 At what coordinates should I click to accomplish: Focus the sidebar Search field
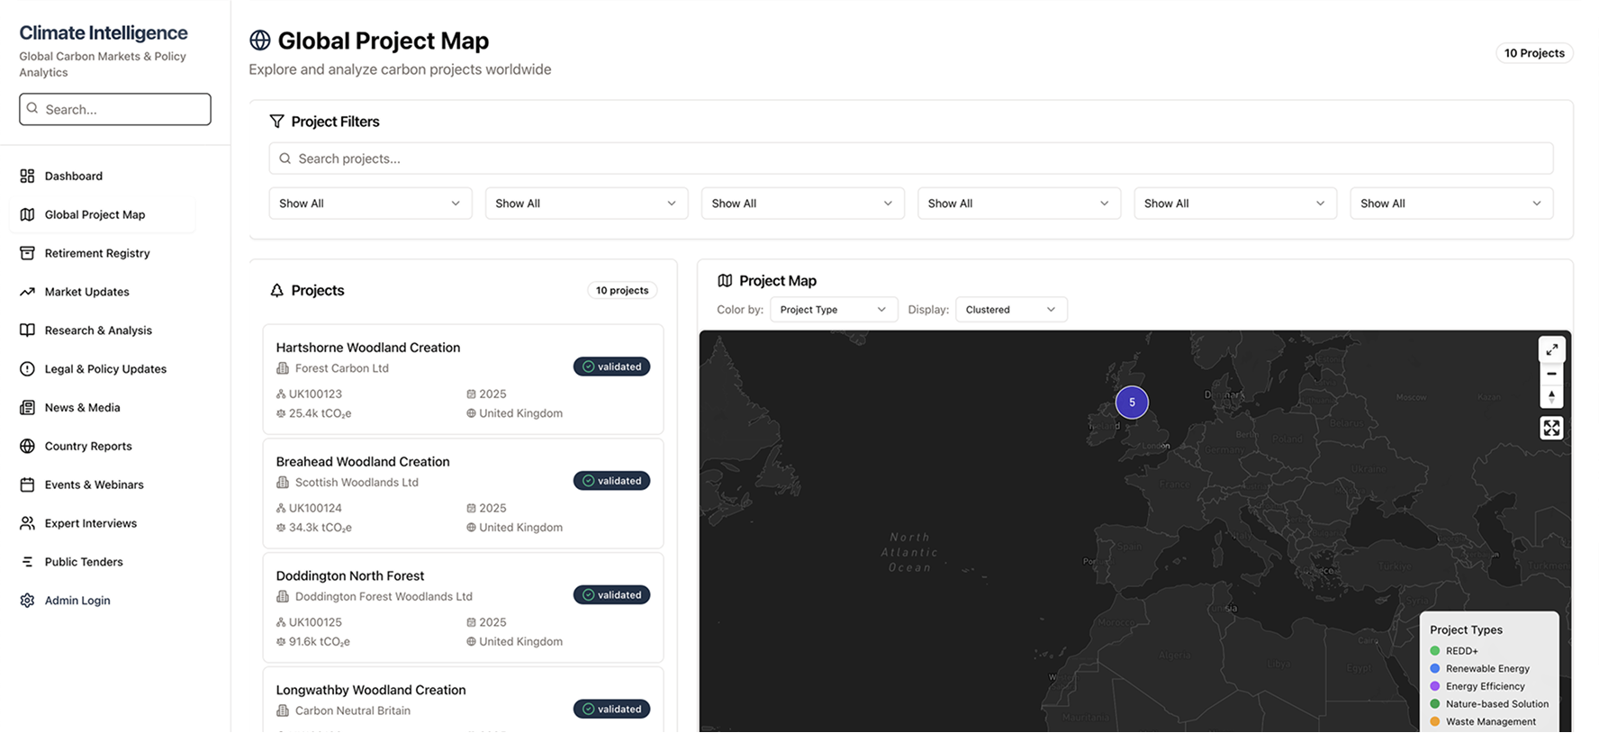115,109
